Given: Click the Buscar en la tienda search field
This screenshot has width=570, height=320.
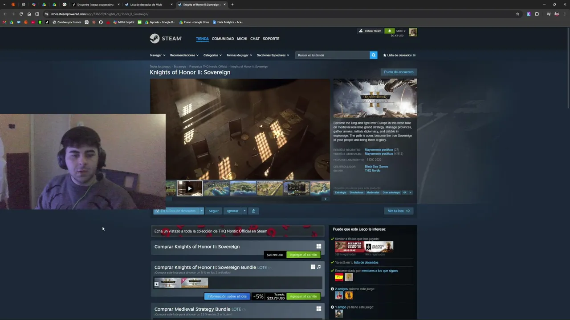Looking at the screenshot, I should 332,55.
